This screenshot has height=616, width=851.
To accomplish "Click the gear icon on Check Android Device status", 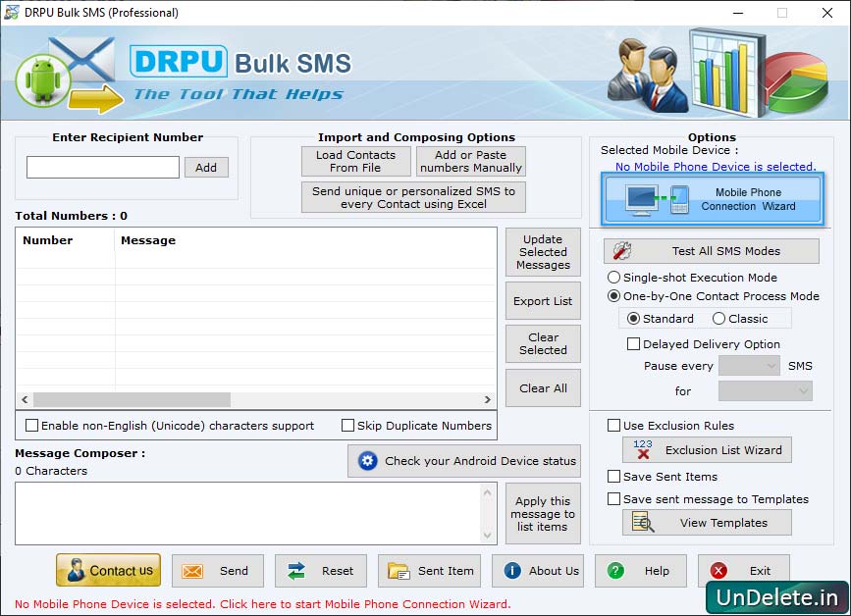I will [367, 461].
